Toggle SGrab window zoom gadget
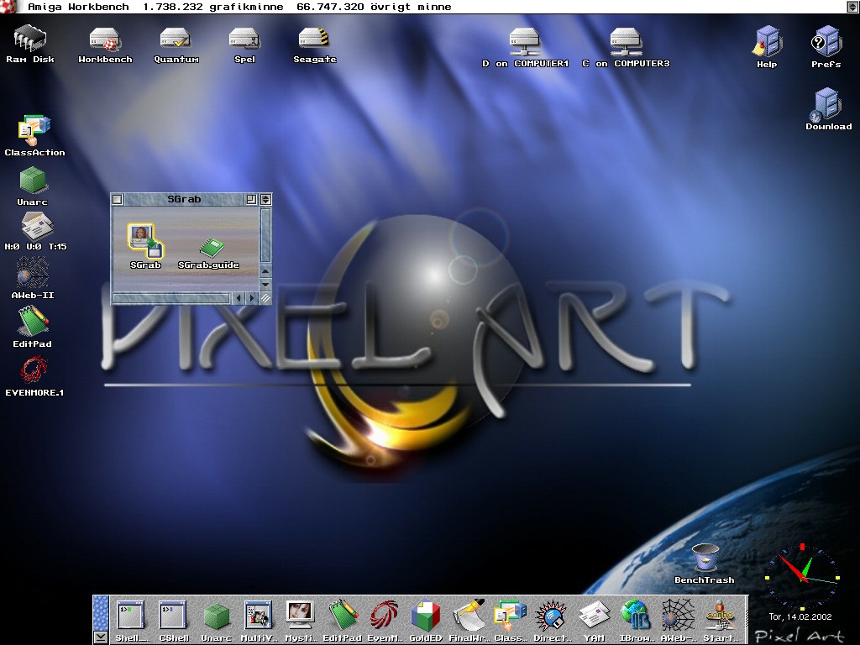Viewport: 860px width, 645px height. coord(251,200)
